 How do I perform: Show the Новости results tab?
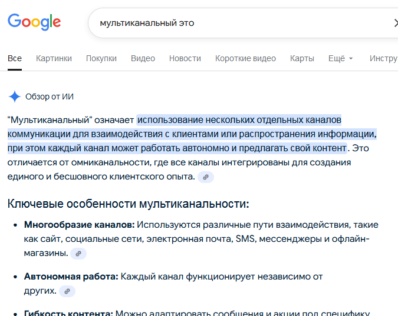pyautogui.click(x=185, y=58)
